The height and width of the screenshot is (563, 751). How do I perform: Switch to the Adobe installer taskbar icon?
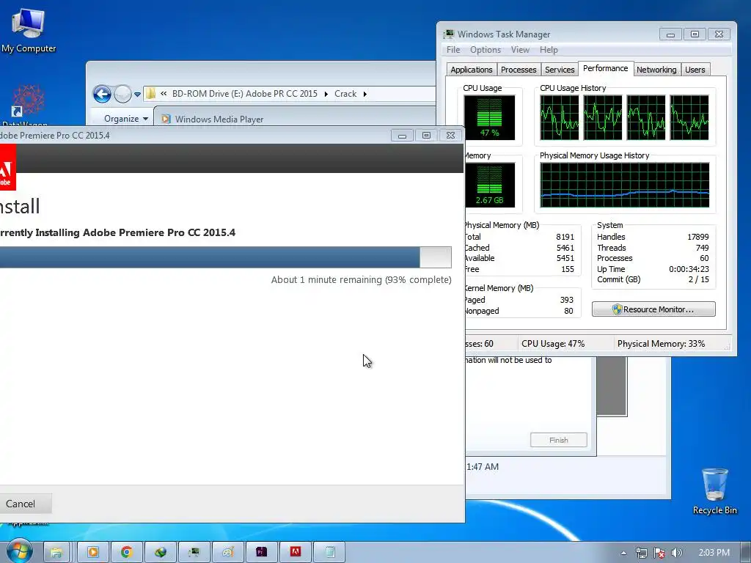pos(296,553)
